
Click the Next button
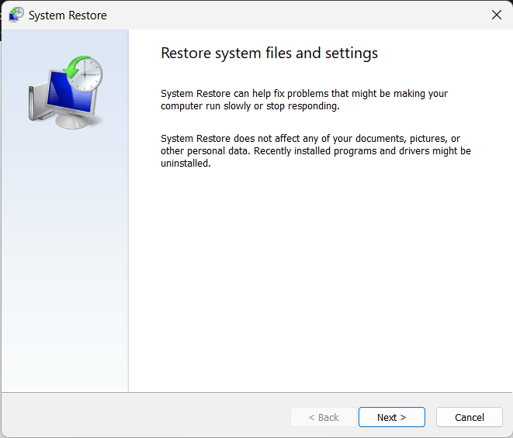coord(392,417)
